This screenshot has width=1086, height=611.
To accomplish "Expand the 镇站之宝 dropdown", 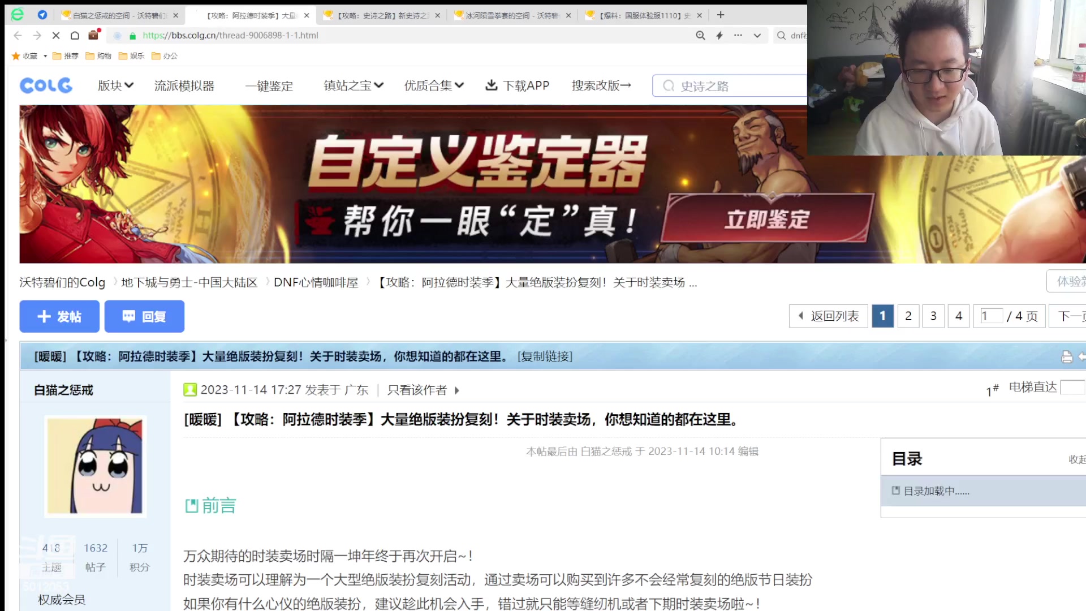I will click(x=354, y=85).
